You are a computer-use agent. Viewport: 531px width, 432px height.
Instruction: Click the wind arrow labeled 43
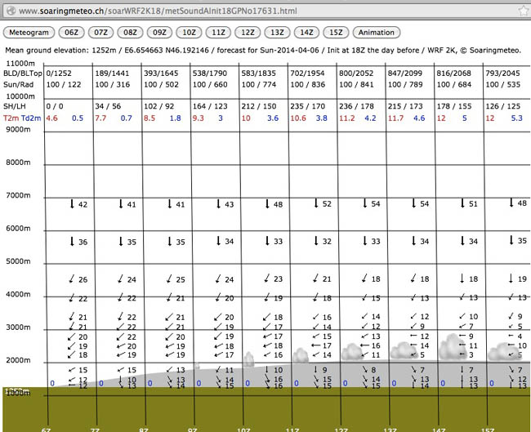pyautogui.click(x=217, y=204)
